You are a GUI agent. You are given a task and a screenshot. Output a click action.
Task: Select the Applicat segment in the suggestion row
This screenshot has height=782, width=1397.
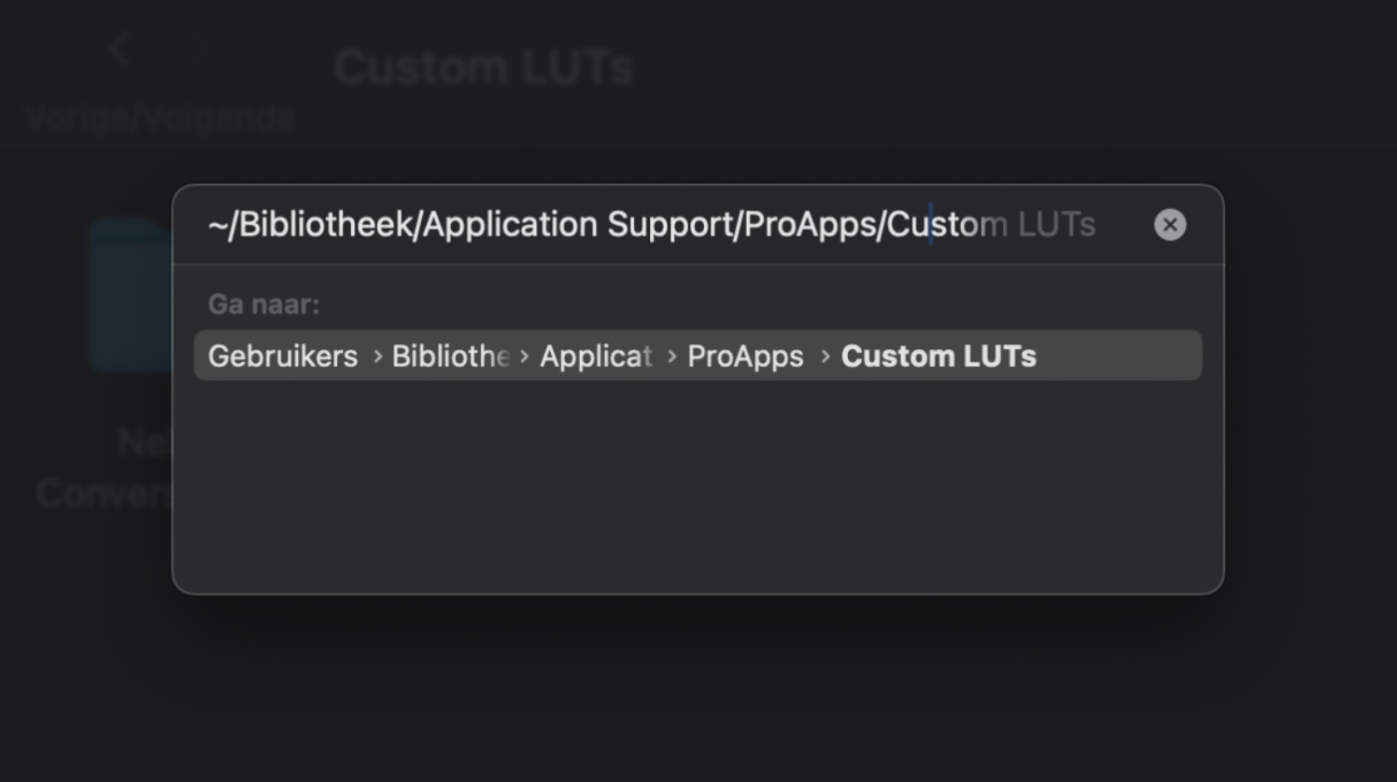click(x=596, y=356)
